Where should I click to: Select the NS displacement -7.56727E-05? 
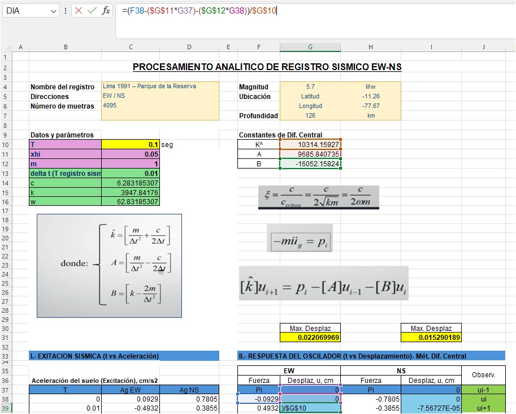(431, 408)
